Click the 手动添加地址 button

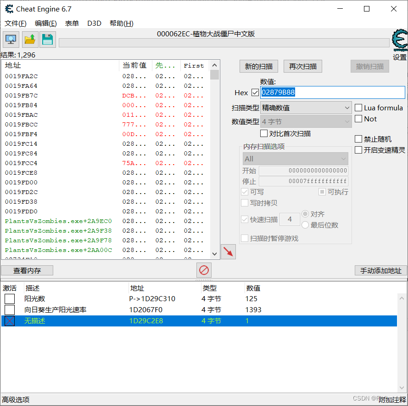[380, 270]
